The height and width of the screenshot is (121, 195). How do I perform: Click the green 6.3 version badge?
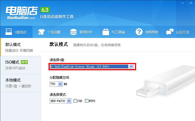[x=45, y=10]
